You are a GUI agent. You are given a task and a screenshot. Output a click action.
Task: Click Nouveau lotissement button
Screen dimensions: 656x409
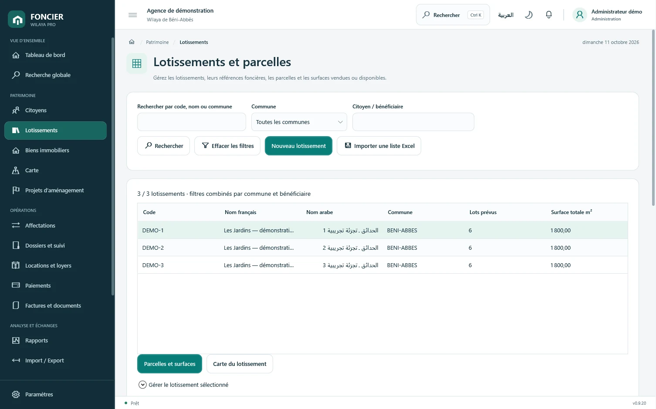pyautogui.click(x=299, y=146)
